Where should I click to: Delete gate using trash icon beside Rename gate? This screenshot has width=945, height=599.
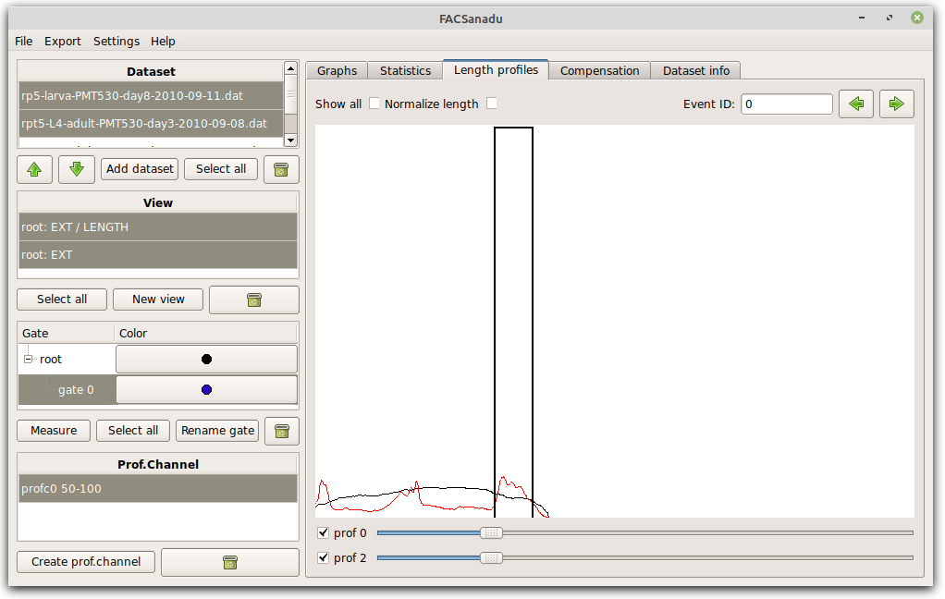tap(281, 431)
